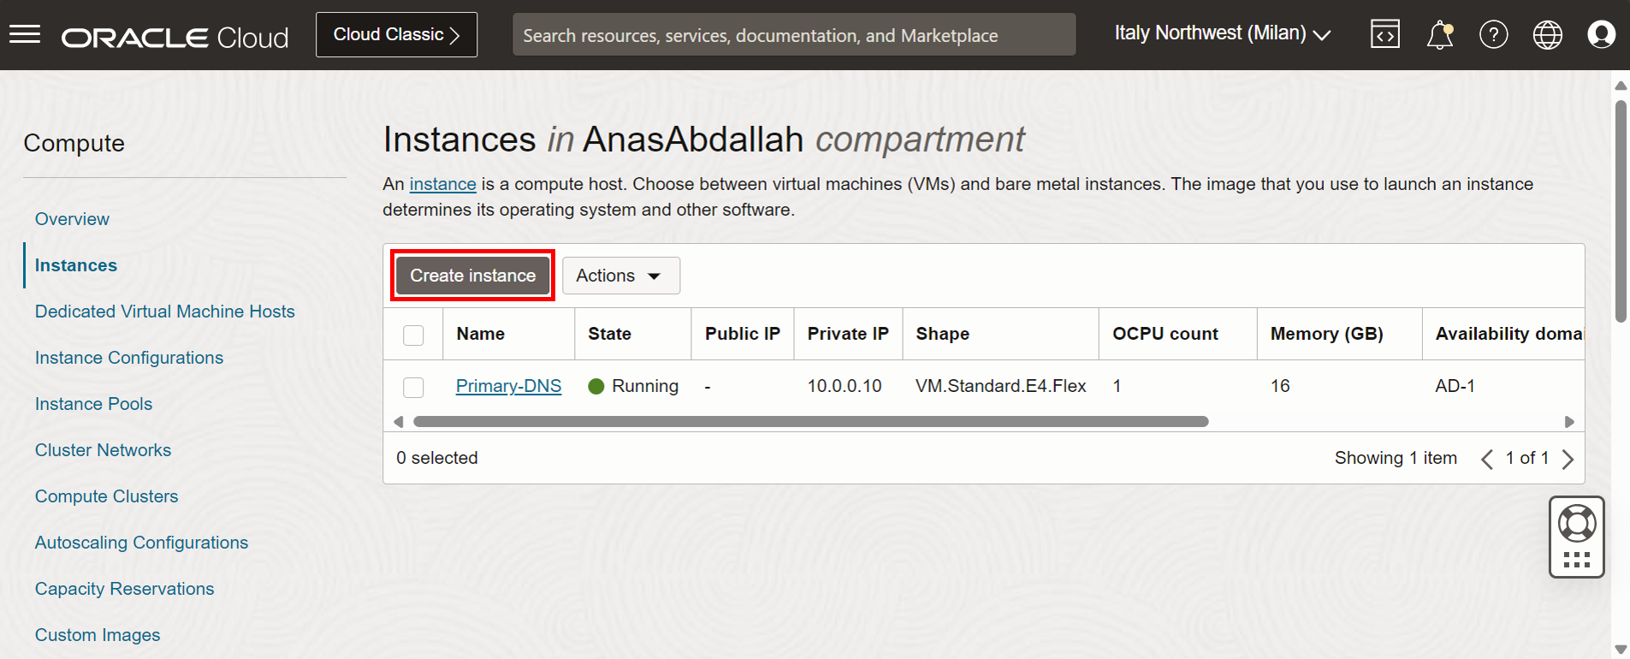Click the Create instance button
The width and height of the screenshot is (1630, 659).
coord(472,276)
